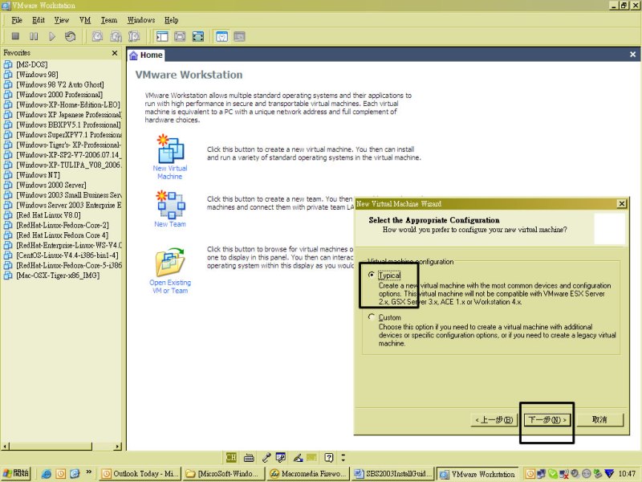Select [Windows 2000 Professional] favorite
Viewport: 642px width, 482px height.
(59, 94)
